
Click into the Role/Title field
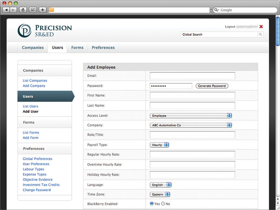tap(192, 135)
